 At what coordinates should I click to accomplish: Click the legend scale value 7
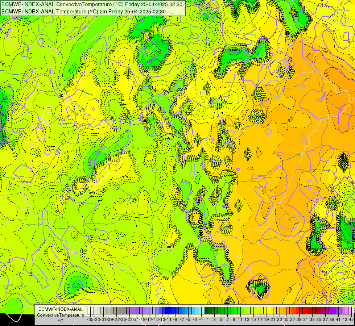227,319
